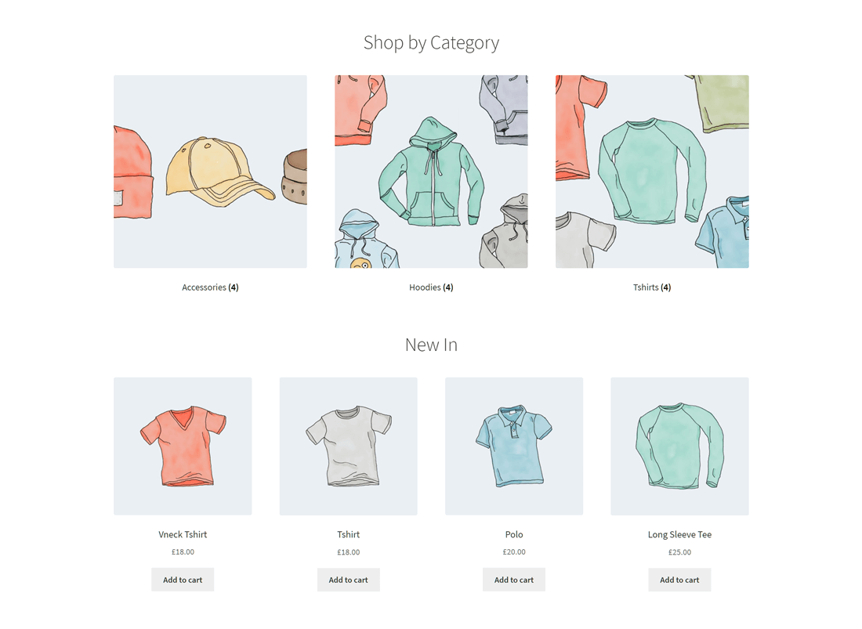Open the Long Sleeve Tee title link
This screenshot has width=862, height=629.
point(679,534)
